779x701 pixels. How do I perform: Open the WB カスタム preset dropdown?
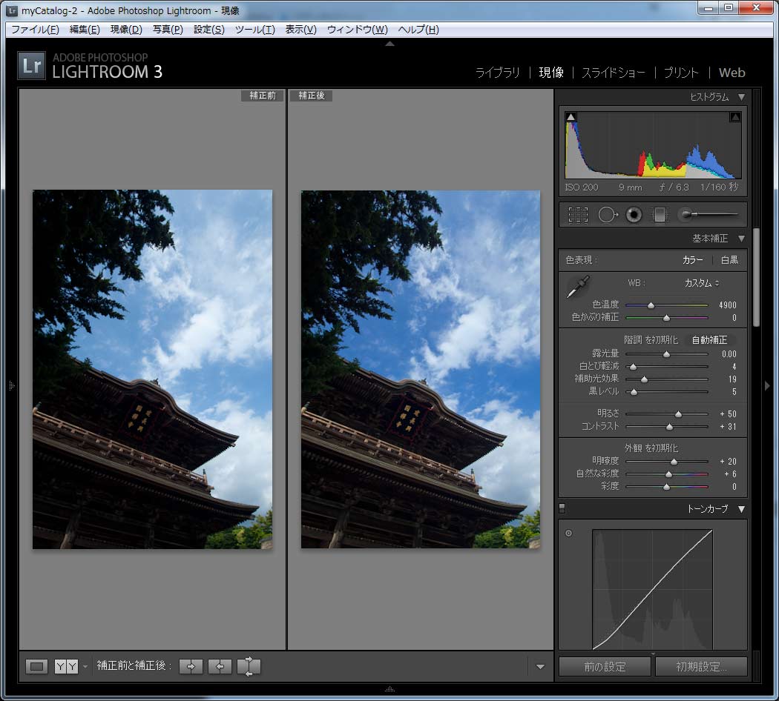pyautogui.click(x=701, y=283)
